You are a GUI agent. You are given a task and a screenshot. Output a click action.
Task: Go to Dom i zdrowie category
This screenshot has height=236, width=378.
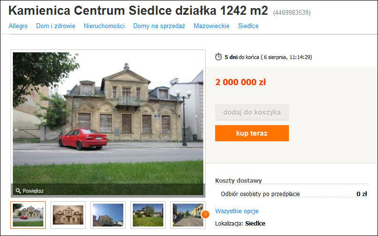(56, 26)
